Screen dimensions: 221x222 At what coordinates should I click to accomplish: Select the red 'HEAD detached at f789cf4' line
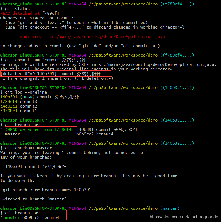30,13
